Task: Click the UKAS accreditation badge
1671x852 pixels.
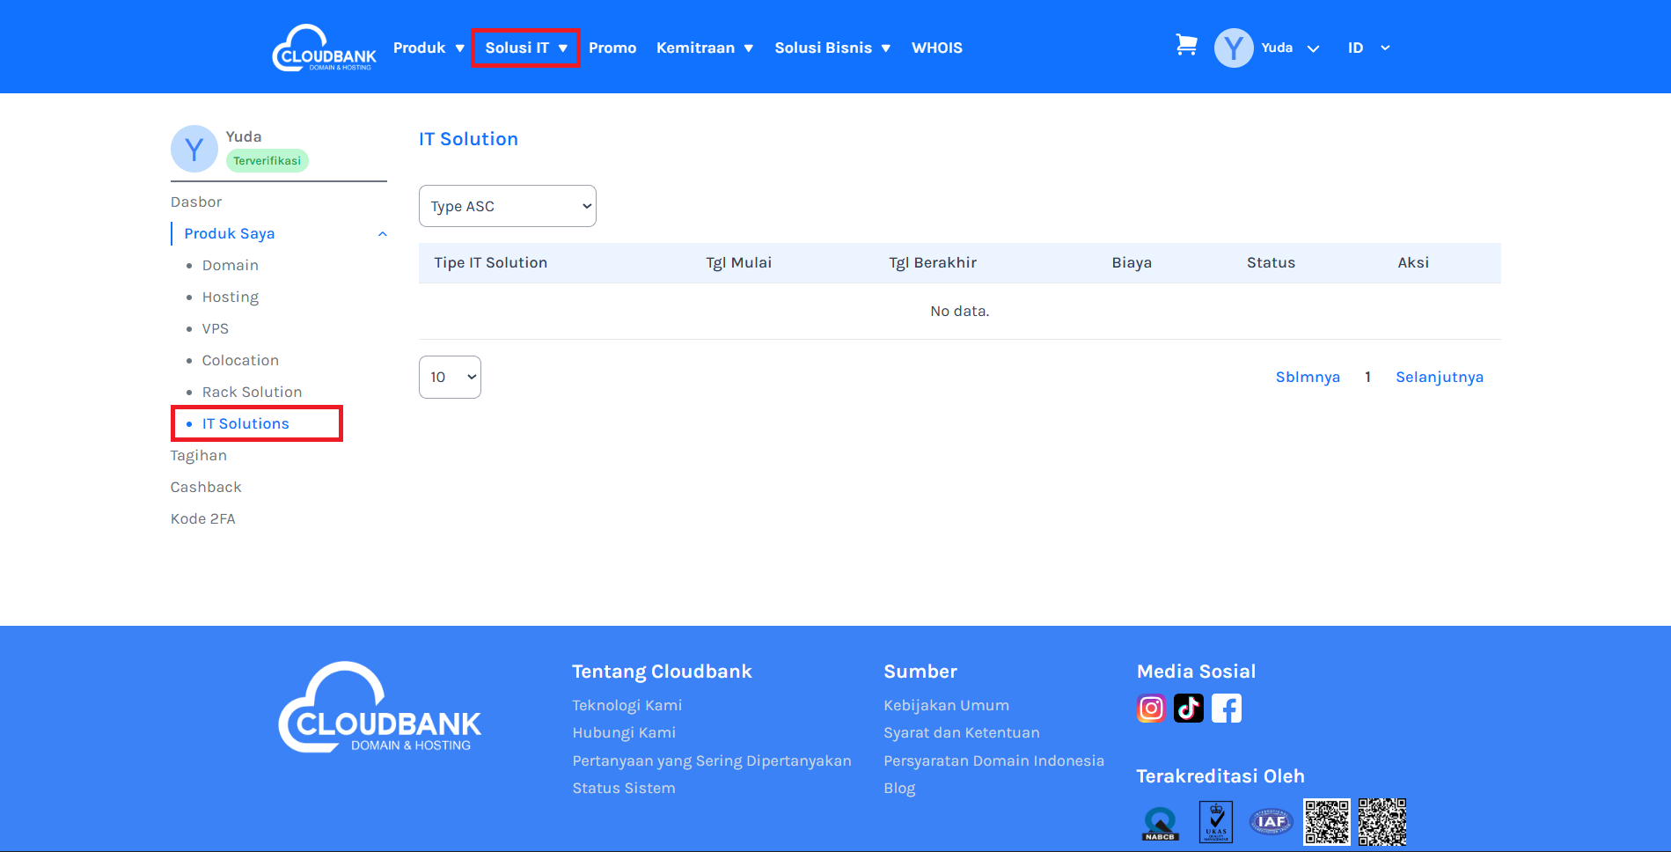Action: coord(1216,822)
